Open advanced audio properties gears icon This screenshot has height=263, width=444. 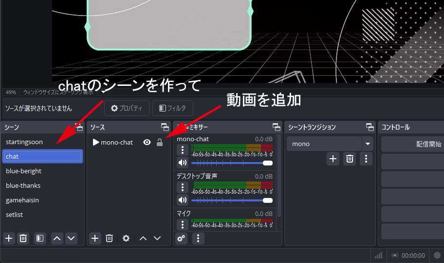[x=181, y=238]
